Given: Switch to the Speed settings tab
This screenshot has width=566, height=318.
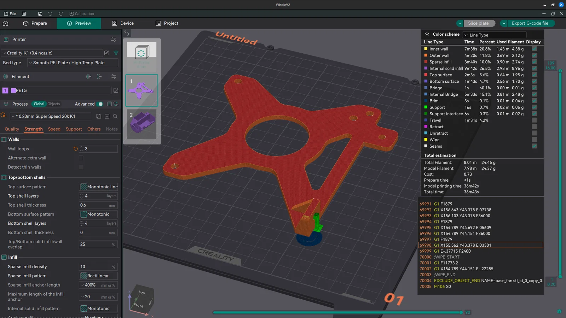Looking at the screenshot, I should click(54, 129).
